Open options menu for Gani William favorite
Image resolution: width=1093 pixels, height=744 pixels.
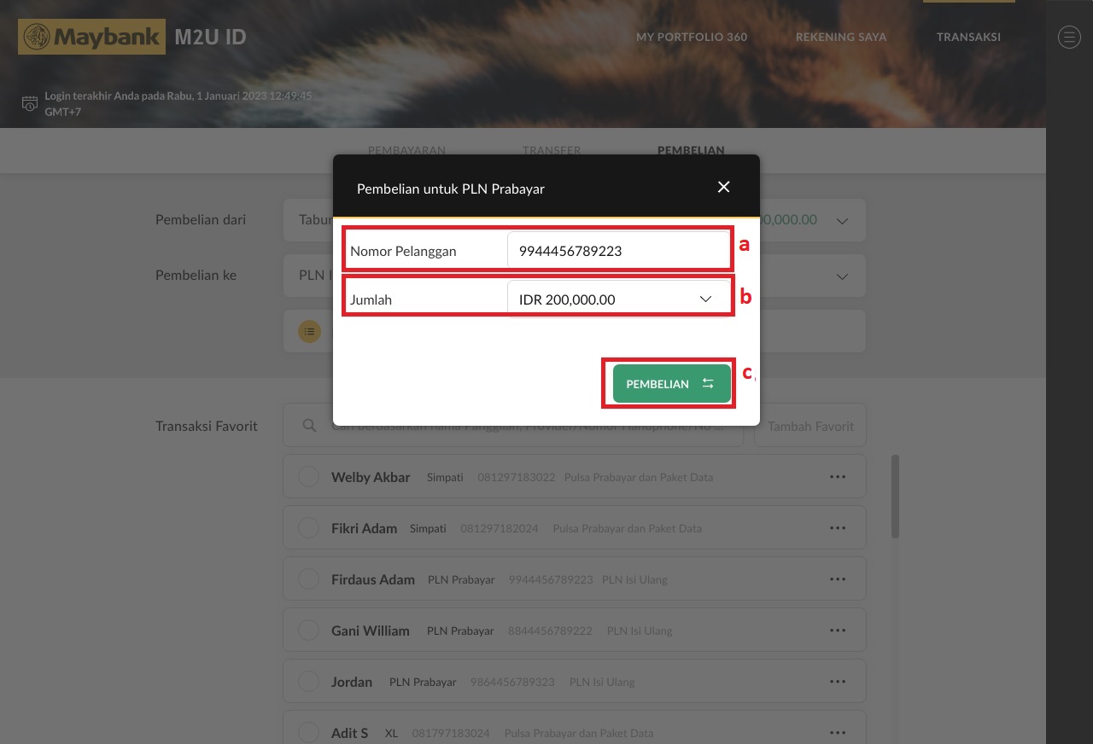(837, 630)
